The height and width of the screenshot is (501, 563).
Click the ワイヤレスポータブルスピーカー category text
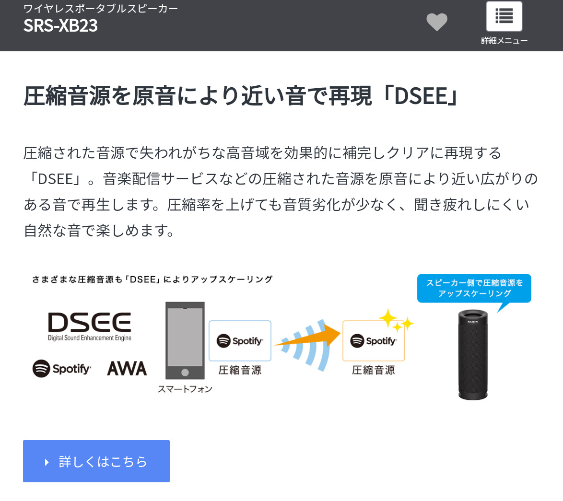pos(101,8)
